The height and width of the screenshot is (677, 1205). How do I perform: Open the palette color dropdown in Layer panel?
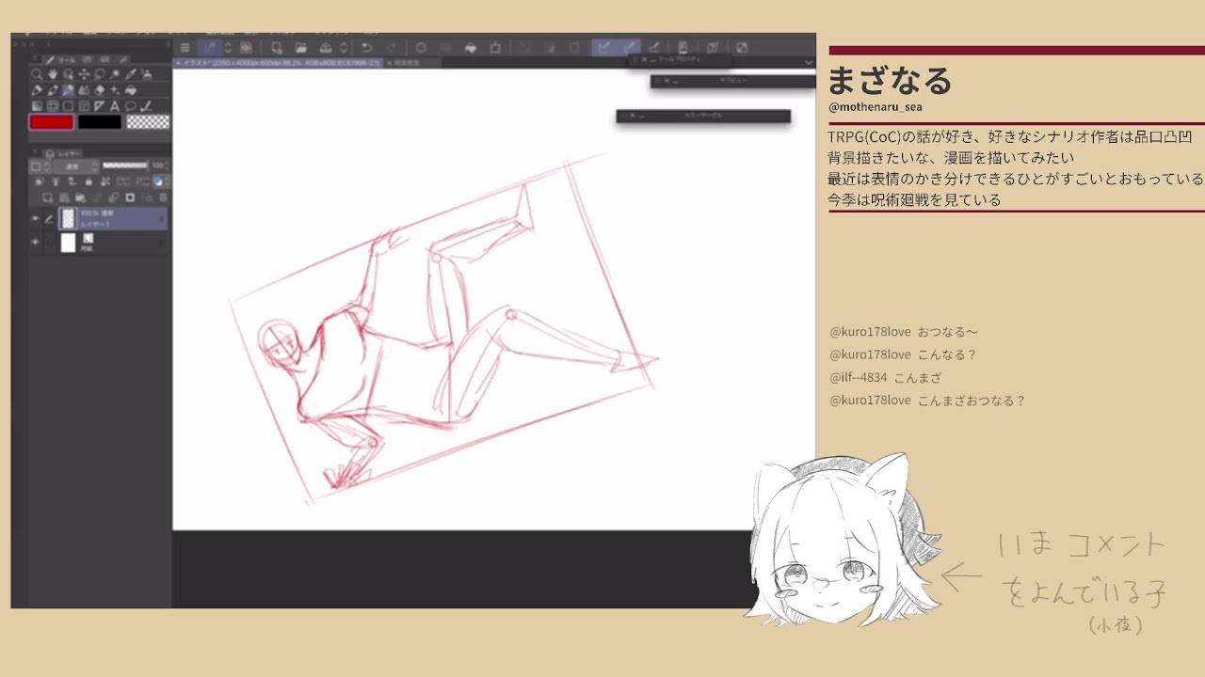coord(40,166)
